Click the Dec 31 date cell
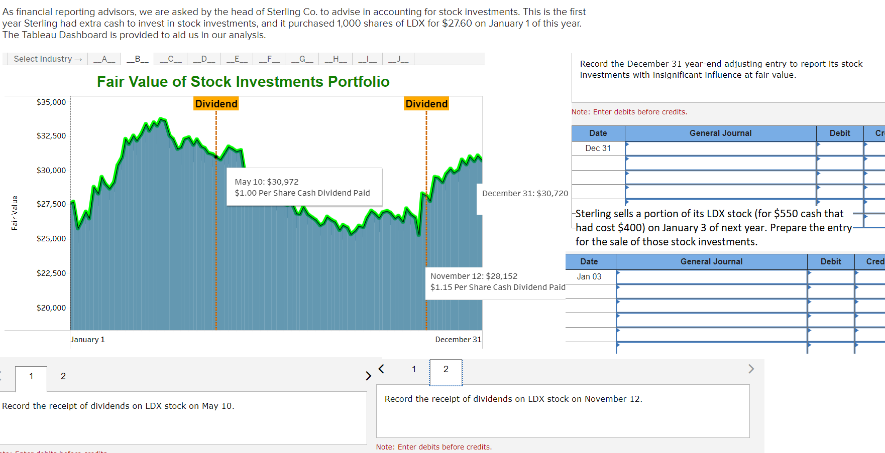Viewport: 885px width, 453px height. pyautogui.click(x=598, y=148)
